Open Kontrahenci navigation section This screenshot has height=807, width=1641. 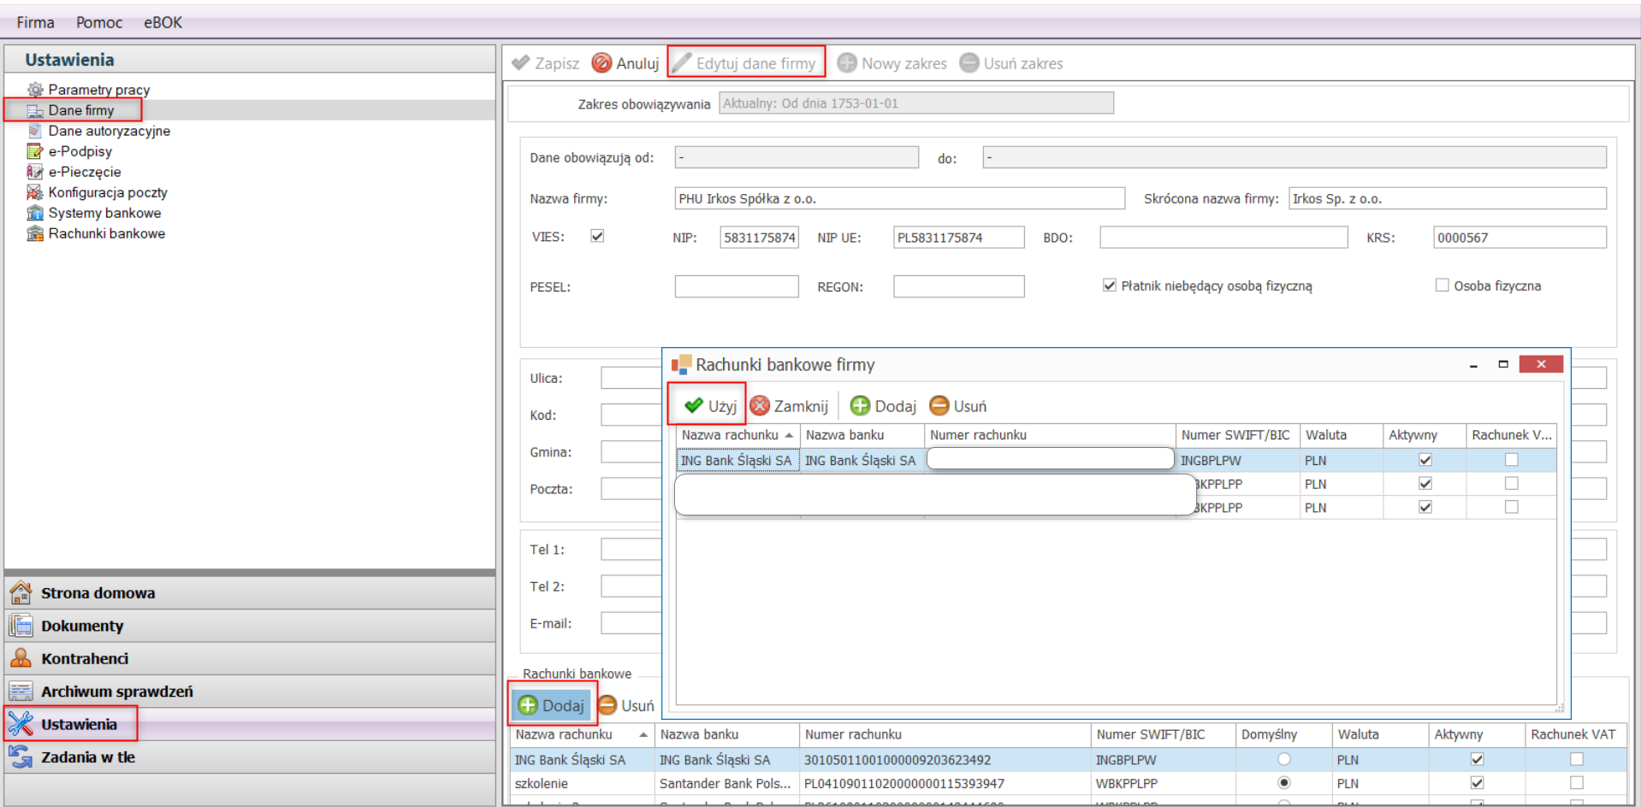tap(84, 658)
